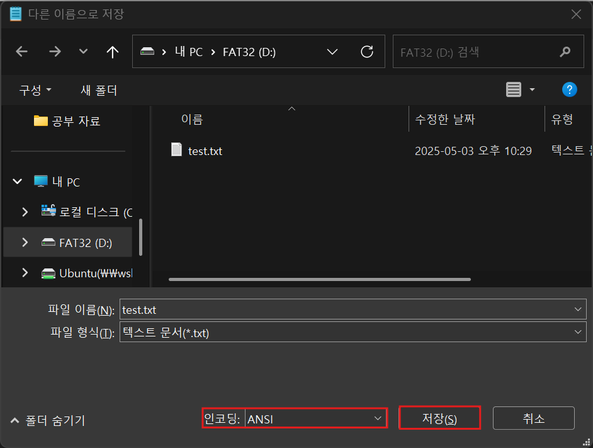Click the test.txt document icon
593x448 pixels.
(x=176, y=149)
